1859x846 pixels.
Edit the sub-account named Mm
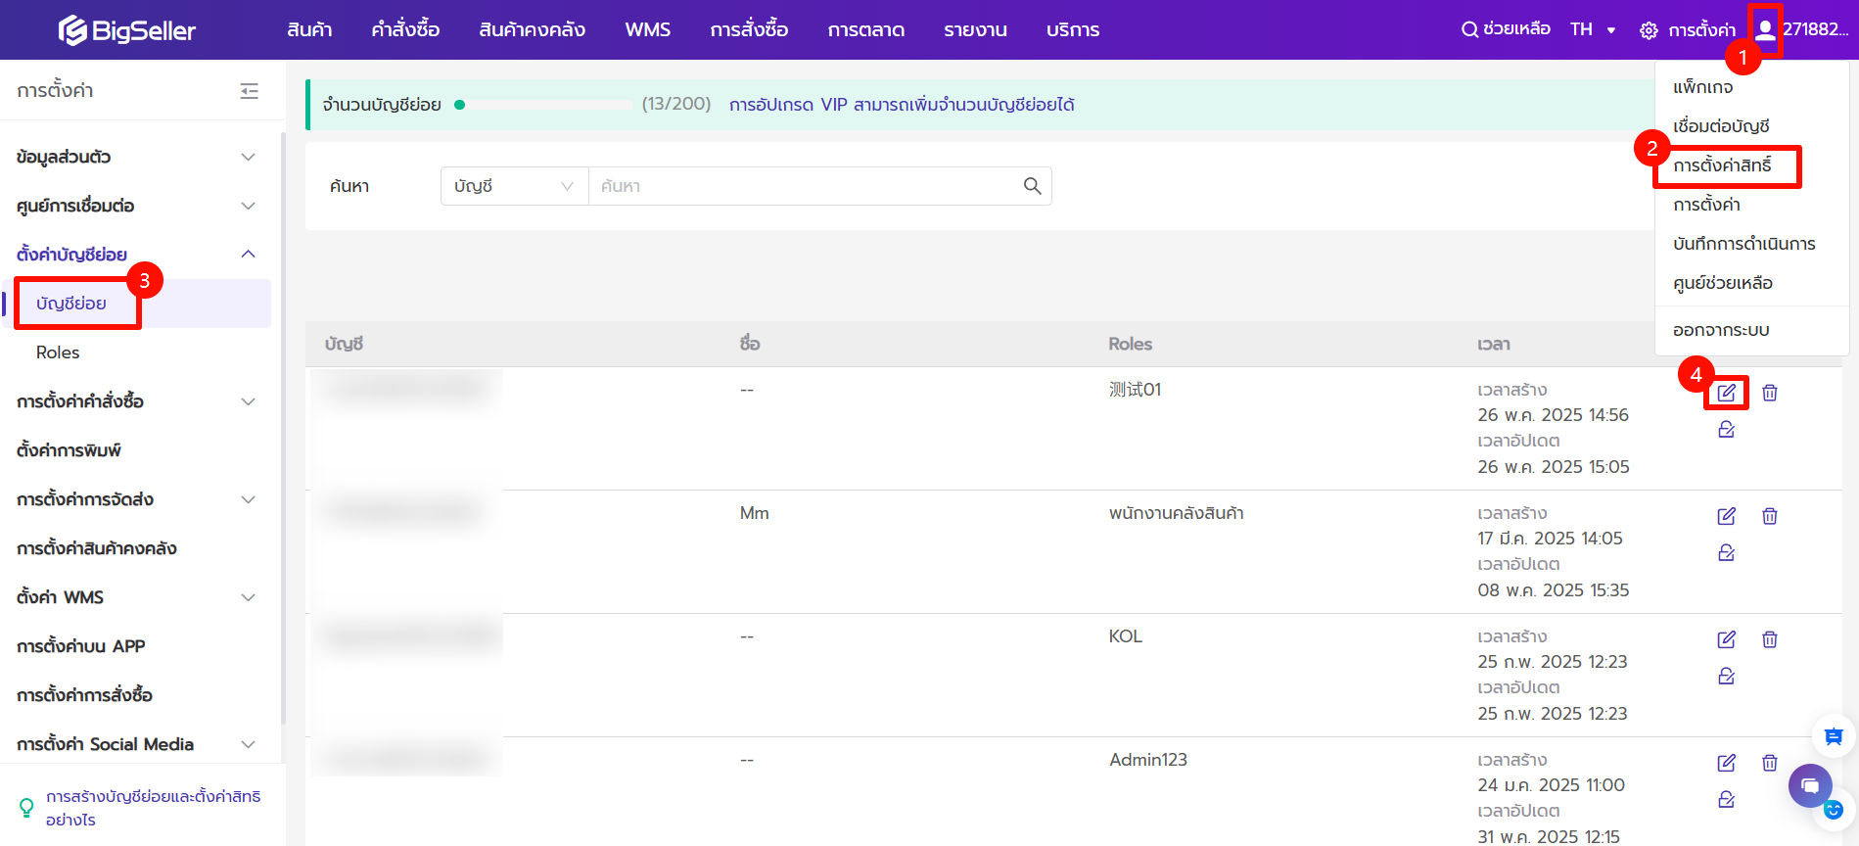click(1727, 516)
